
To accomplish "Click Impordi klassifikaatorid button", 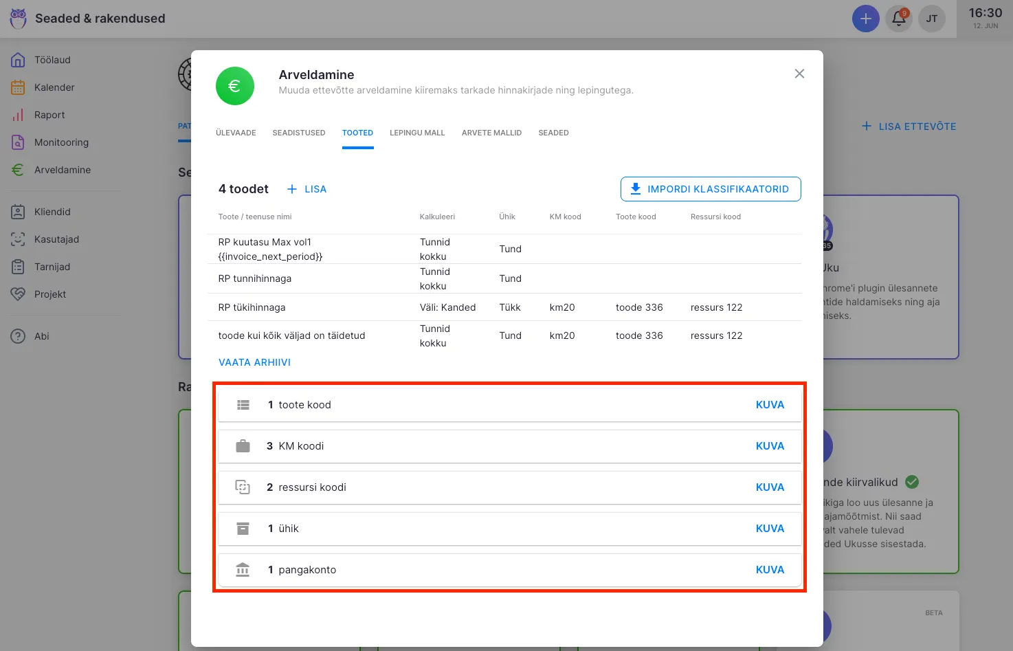I will [710, 189].
